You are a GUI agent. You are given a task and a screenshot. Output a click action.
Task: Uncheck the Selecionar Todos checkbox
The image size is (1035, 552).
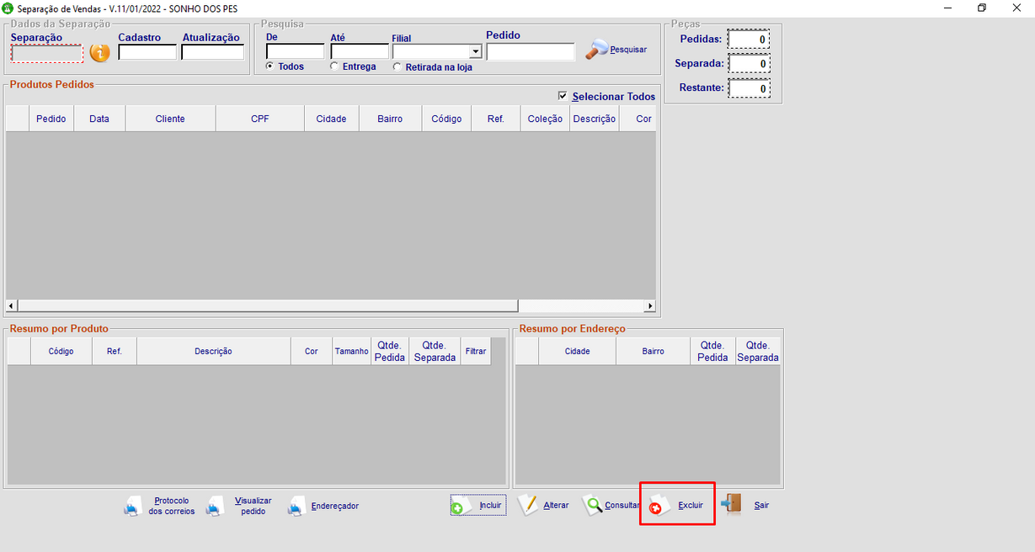click(563, 96)
